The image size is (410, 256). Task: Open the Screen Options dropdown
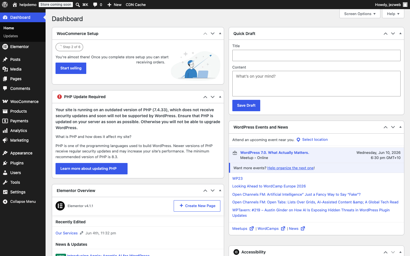pos(360,14)
